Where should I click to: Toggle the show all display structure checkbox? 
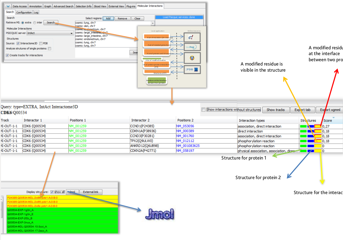[x=52, y=192]
